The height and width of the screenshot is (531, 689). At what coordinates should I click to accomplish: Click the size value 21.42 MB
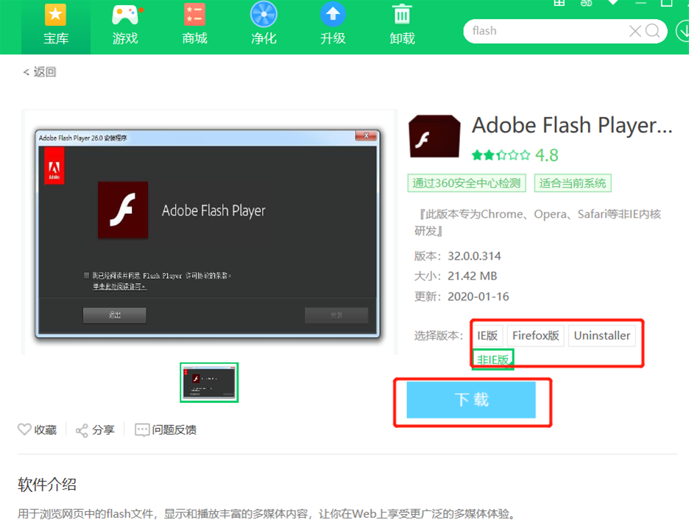point(473,276)
